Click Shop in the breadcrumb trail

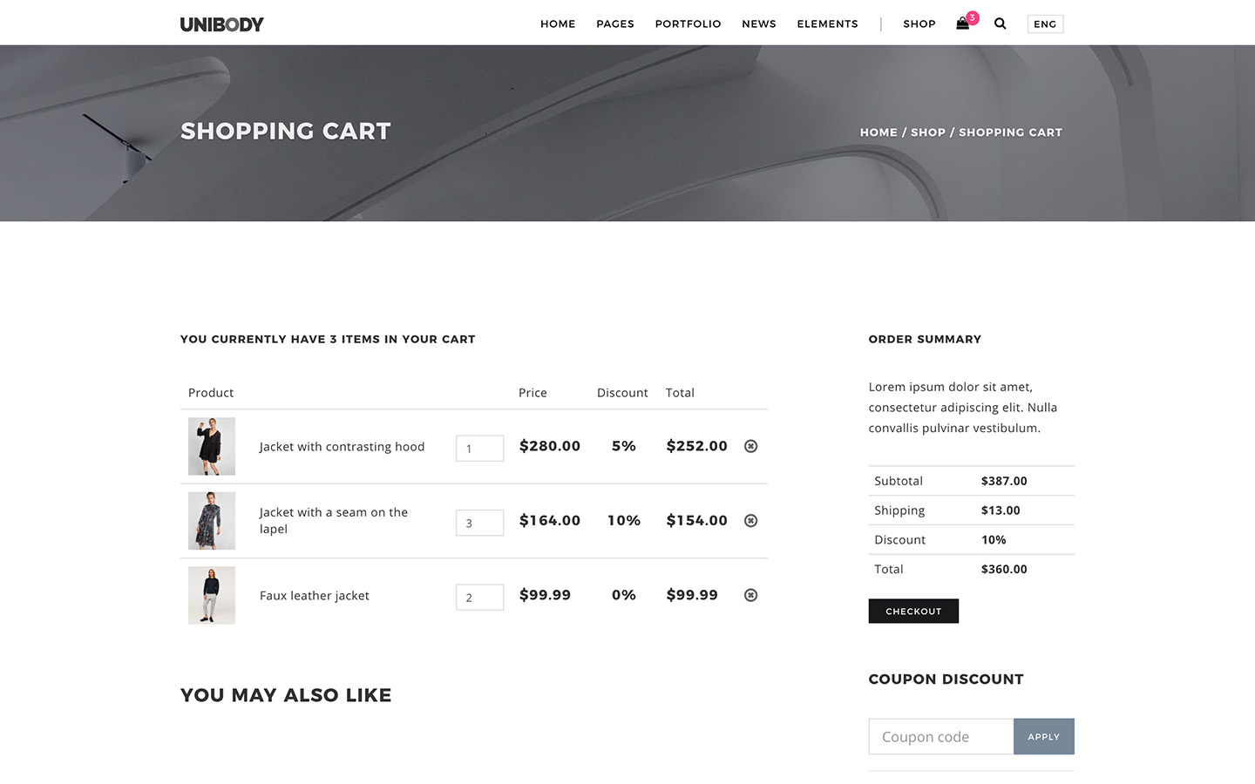coord(927,132)
